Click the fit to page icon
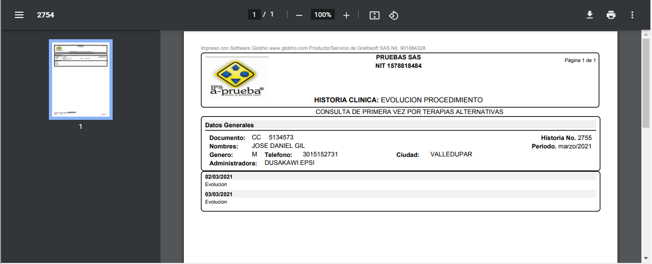The height and width of the screenshot is (264, 652). 375,15
